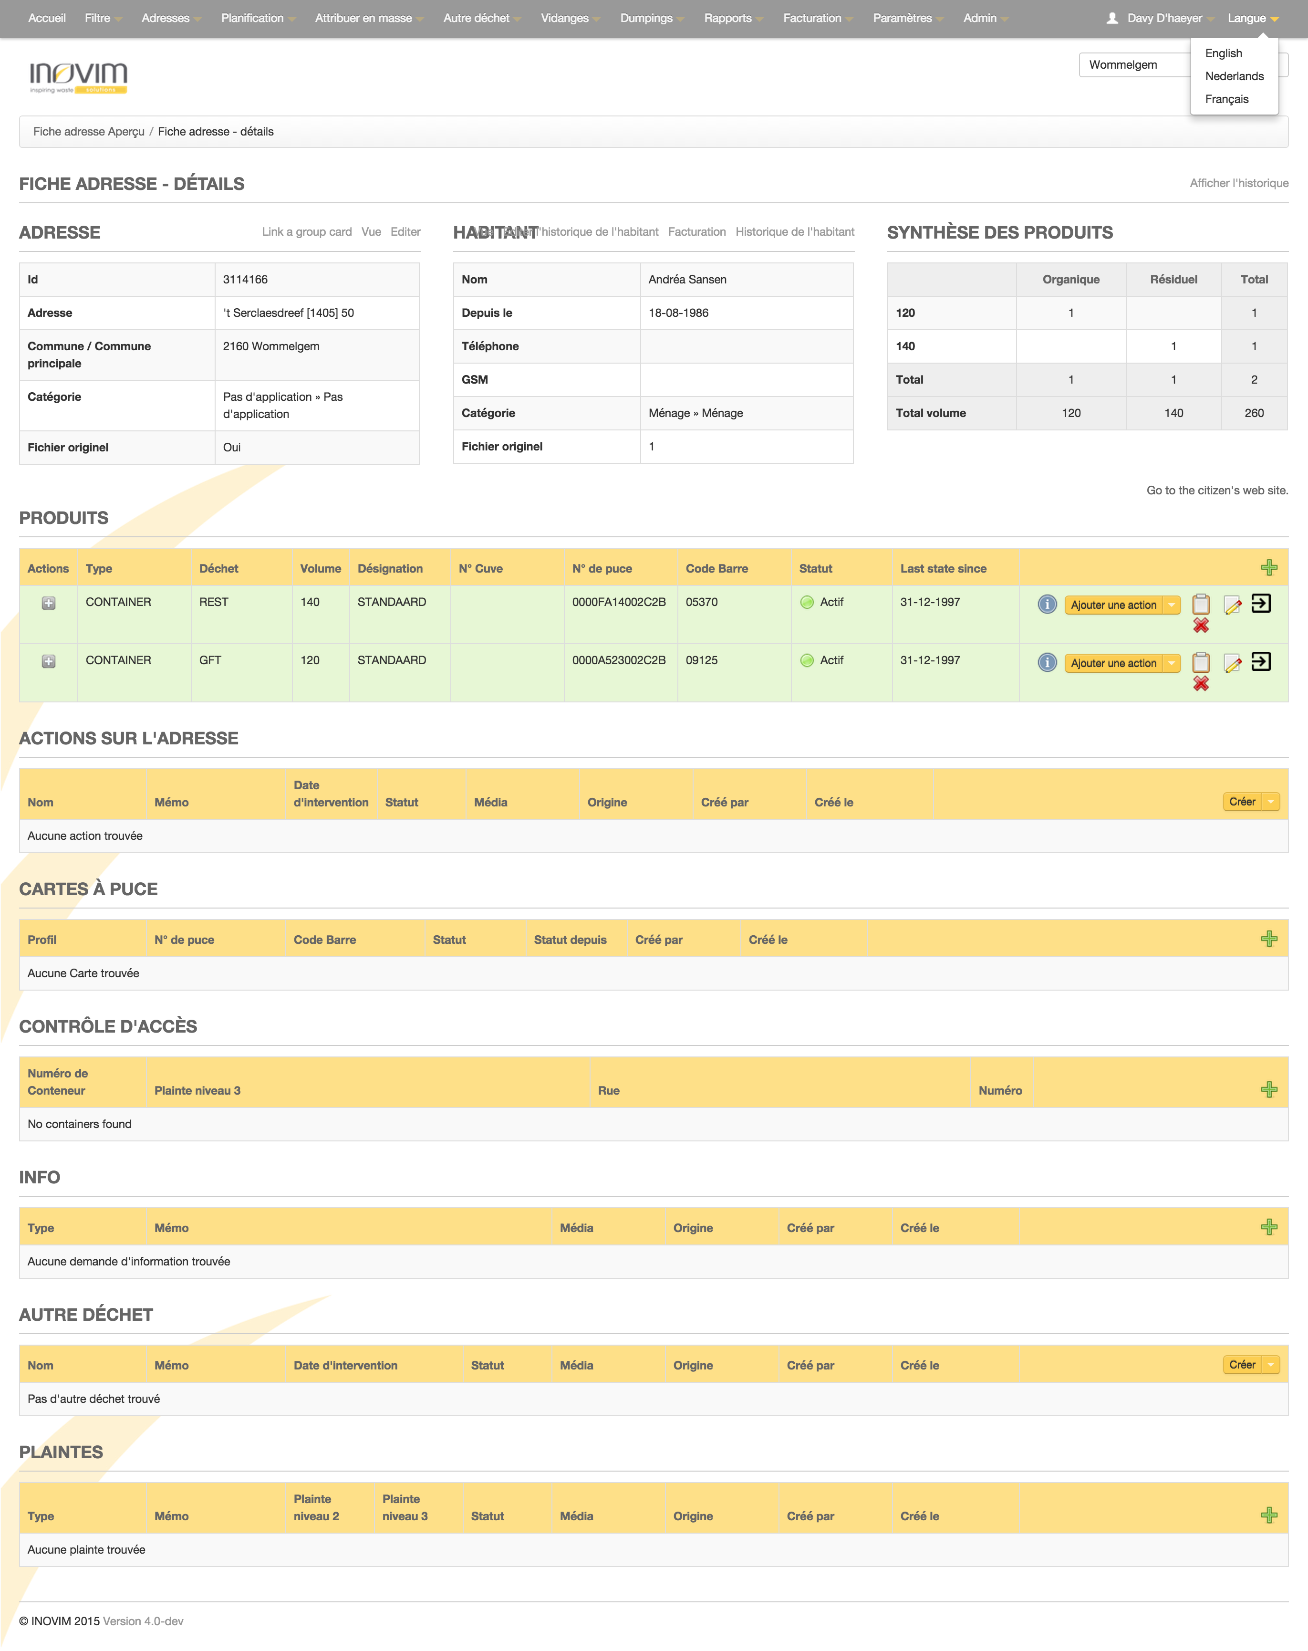
Task: Add access control container with plus icon
Action: 1269,1090
